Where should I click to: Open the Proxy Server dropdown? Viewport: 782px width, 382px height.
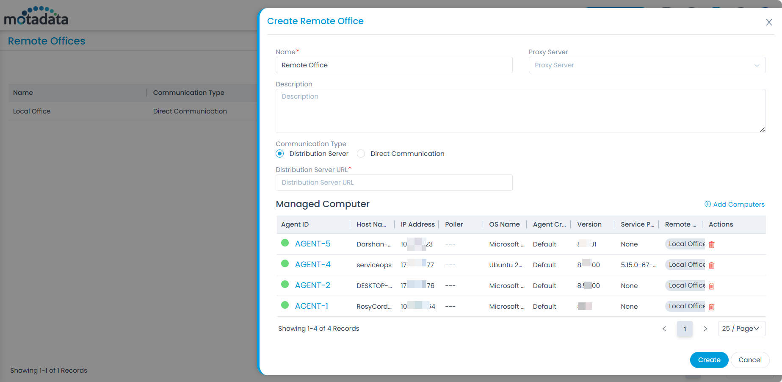[647, 65]
